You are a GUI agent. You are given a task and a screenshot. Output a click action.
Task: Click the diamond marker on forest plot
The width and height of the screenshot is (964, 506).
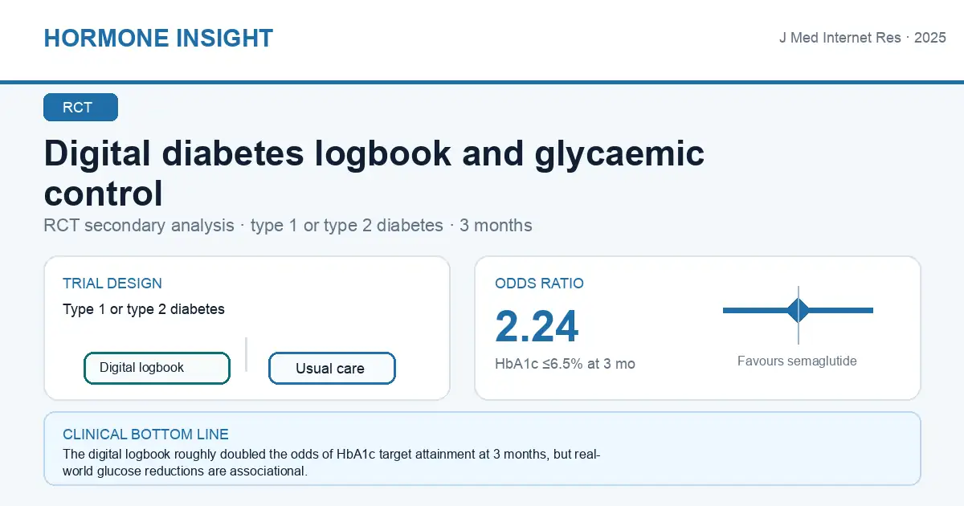pos(798,310)
